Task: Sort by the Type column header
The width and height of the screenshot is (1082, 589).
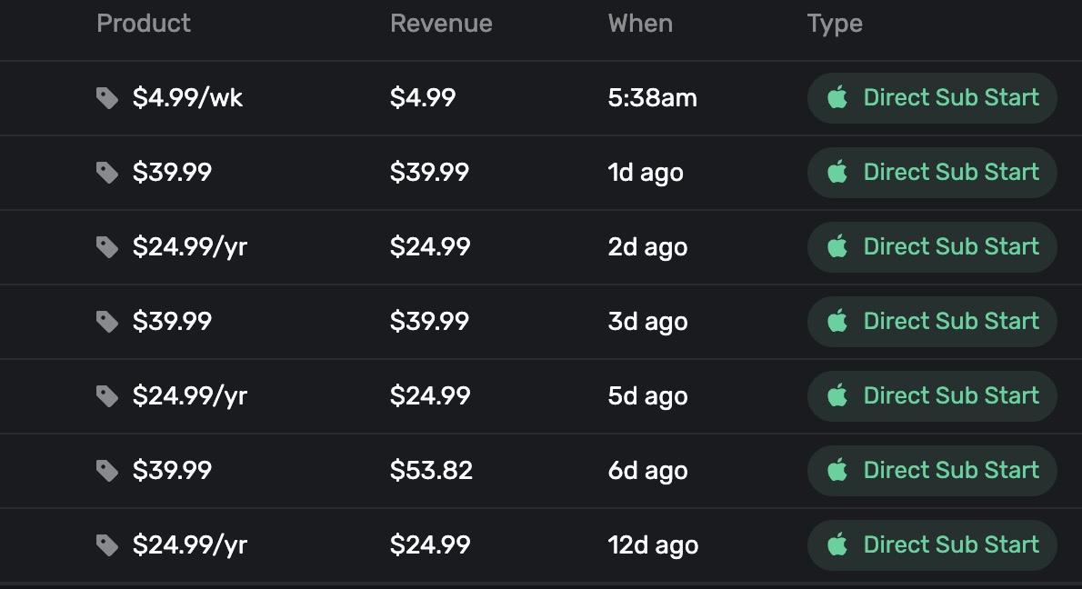Action: [835, 24]
